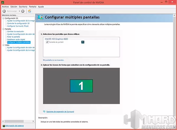Open Mi pantalla no se muestra link
Image resolution: width=177 pixels, height=130 pixels.
click(x=53, y=60)
